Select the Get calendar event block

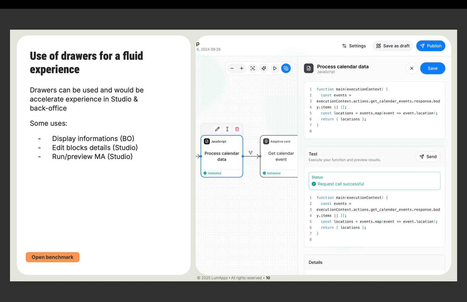[279, 156]
